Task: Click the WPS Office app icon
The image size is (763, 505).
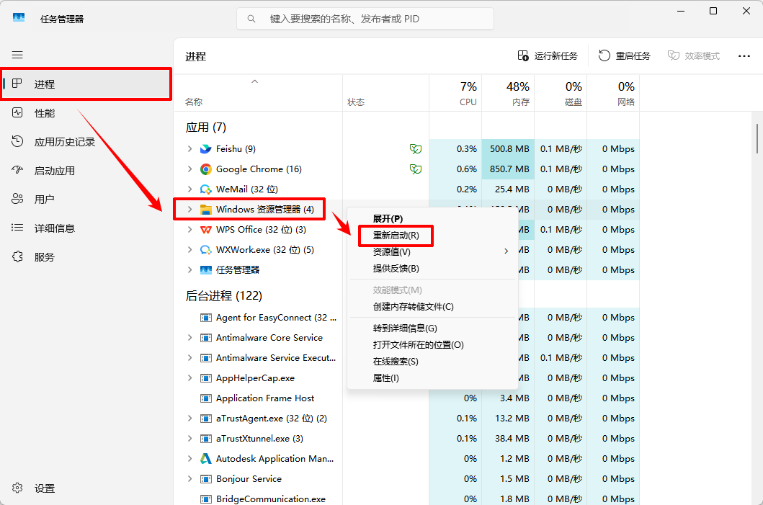Action: point(206,230)
